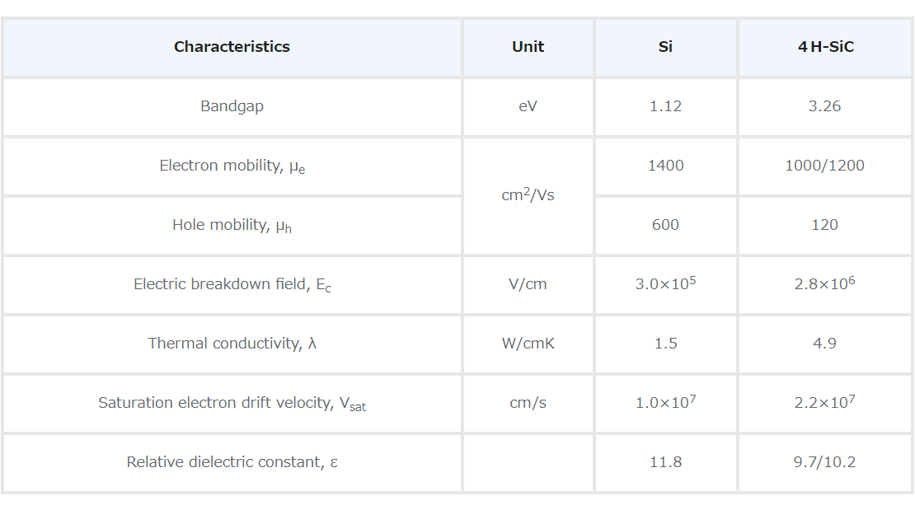Select the 4H-SiC column header

click(825, 47)
